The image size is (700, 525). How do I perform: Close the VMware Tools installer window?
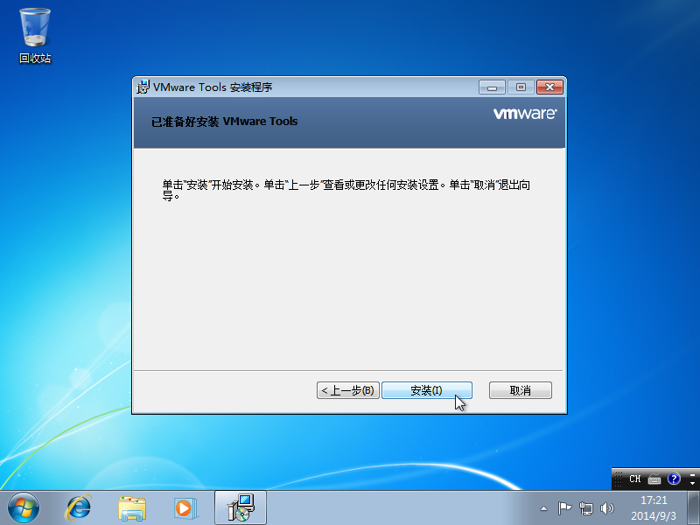[x=550, y=87]
